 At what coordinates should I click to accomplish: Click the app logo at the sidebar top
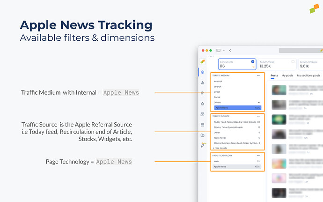pyautogui.click(x=203, y=61)
